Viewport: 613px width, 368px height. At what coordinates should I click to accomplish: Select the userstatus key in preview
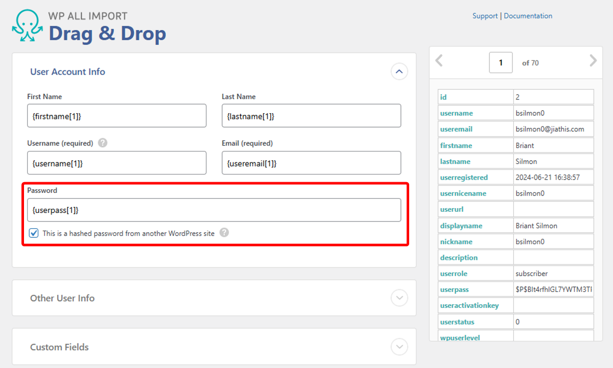[x=457, y=322]
